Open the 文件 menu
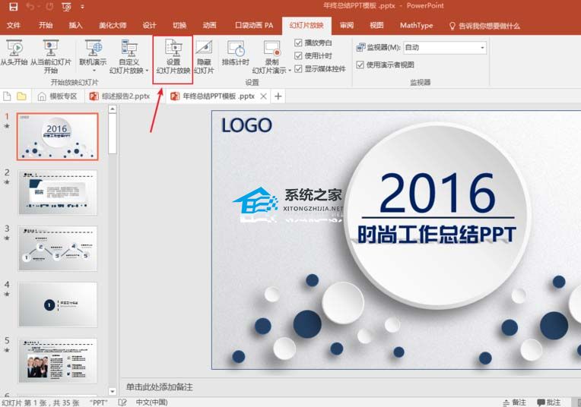The image size is (581, 407). click(x=14, y=25)
